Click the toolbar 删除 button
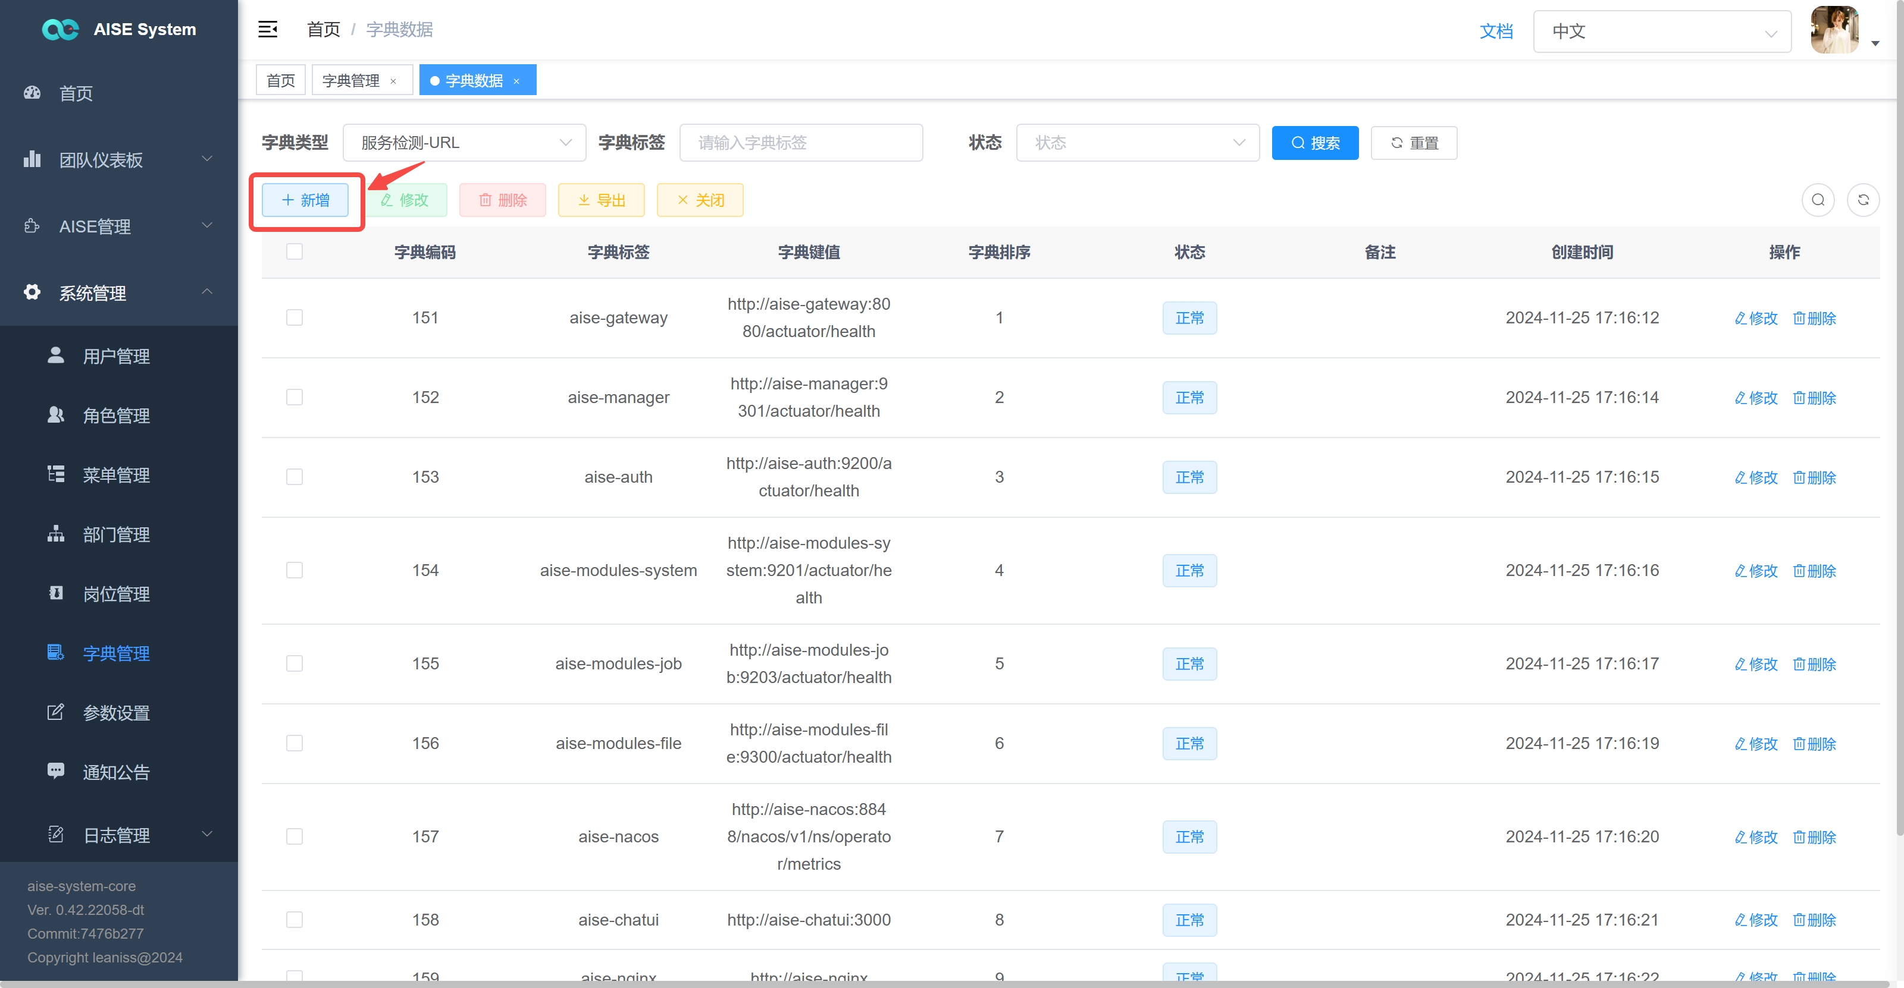 pos(503,200)
